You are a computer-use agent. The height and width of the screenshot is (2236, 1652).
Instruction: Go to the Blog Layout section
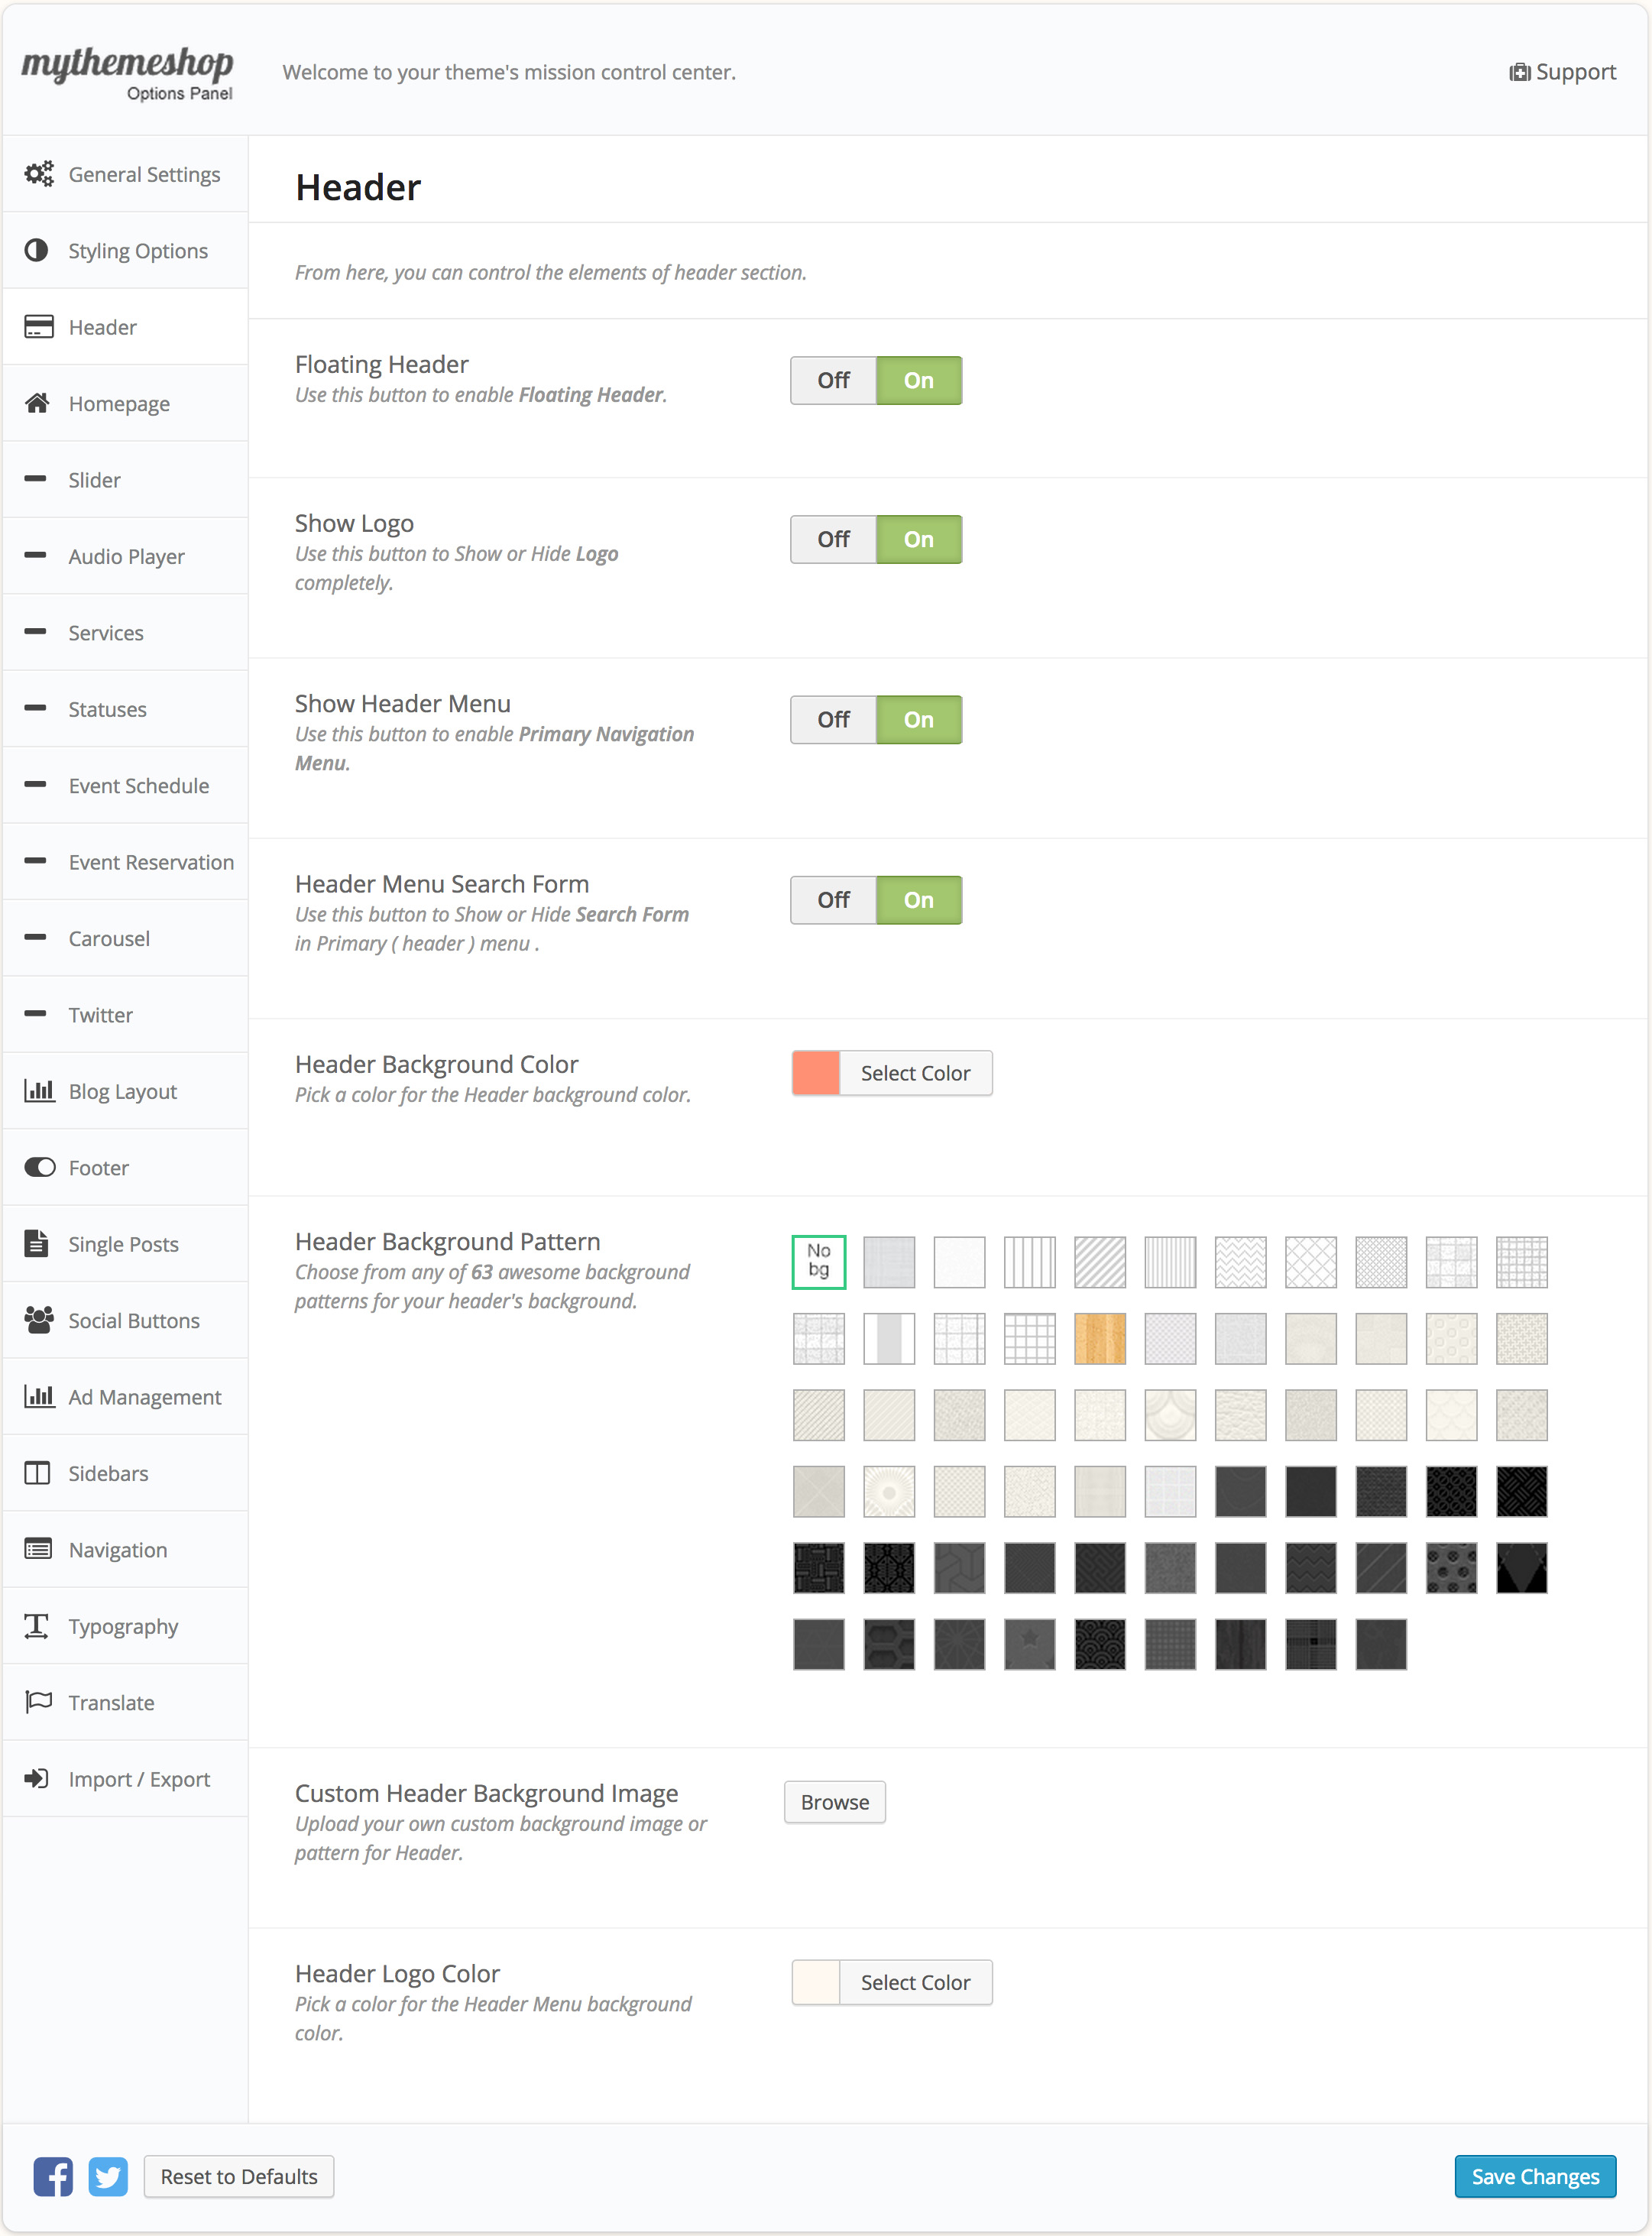click(122, 1091)
